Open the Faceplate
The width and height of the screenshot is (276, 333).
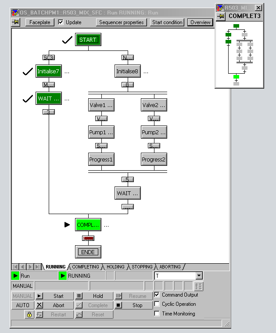point(40,22)
